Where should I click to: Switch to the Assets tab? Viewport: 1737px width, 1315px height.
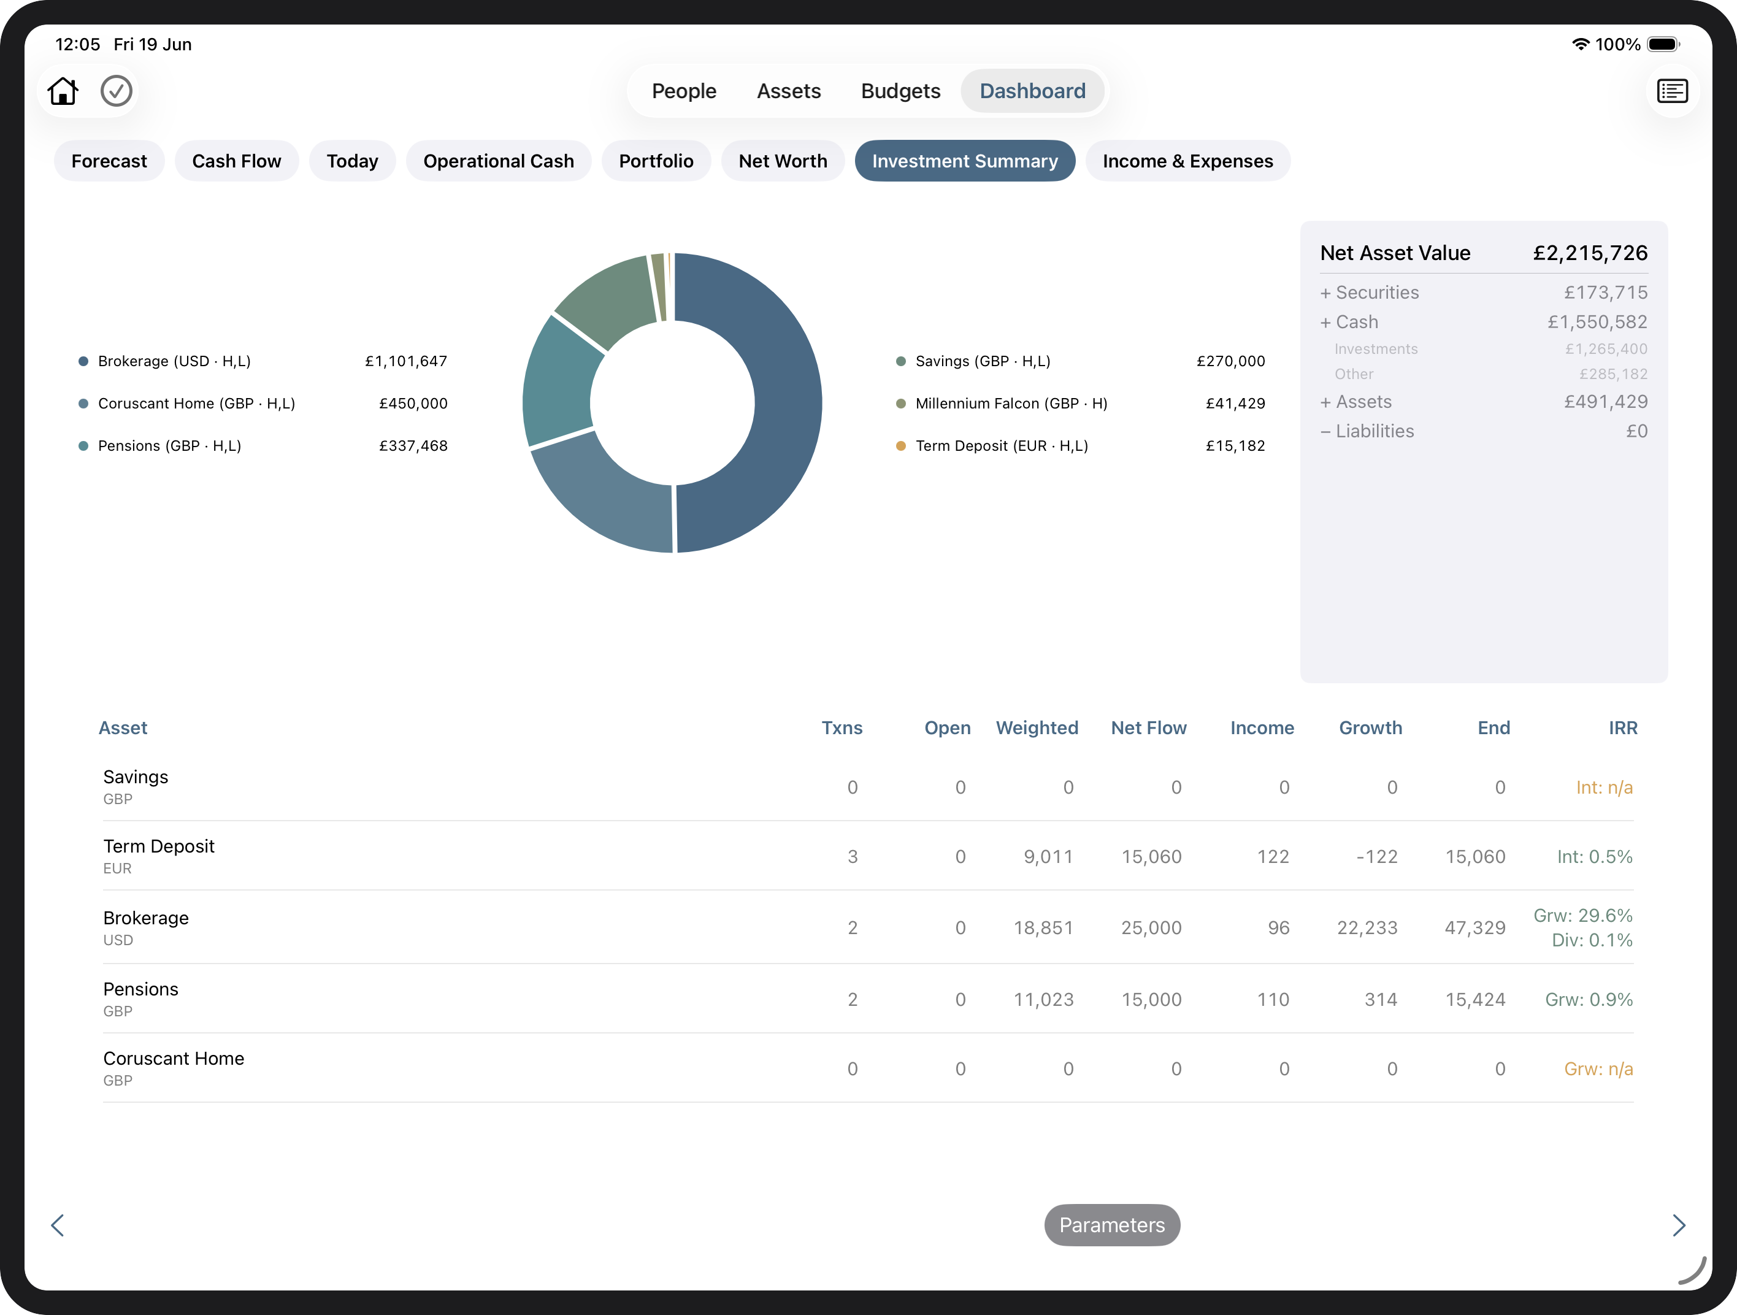click(x=788, y=91)
